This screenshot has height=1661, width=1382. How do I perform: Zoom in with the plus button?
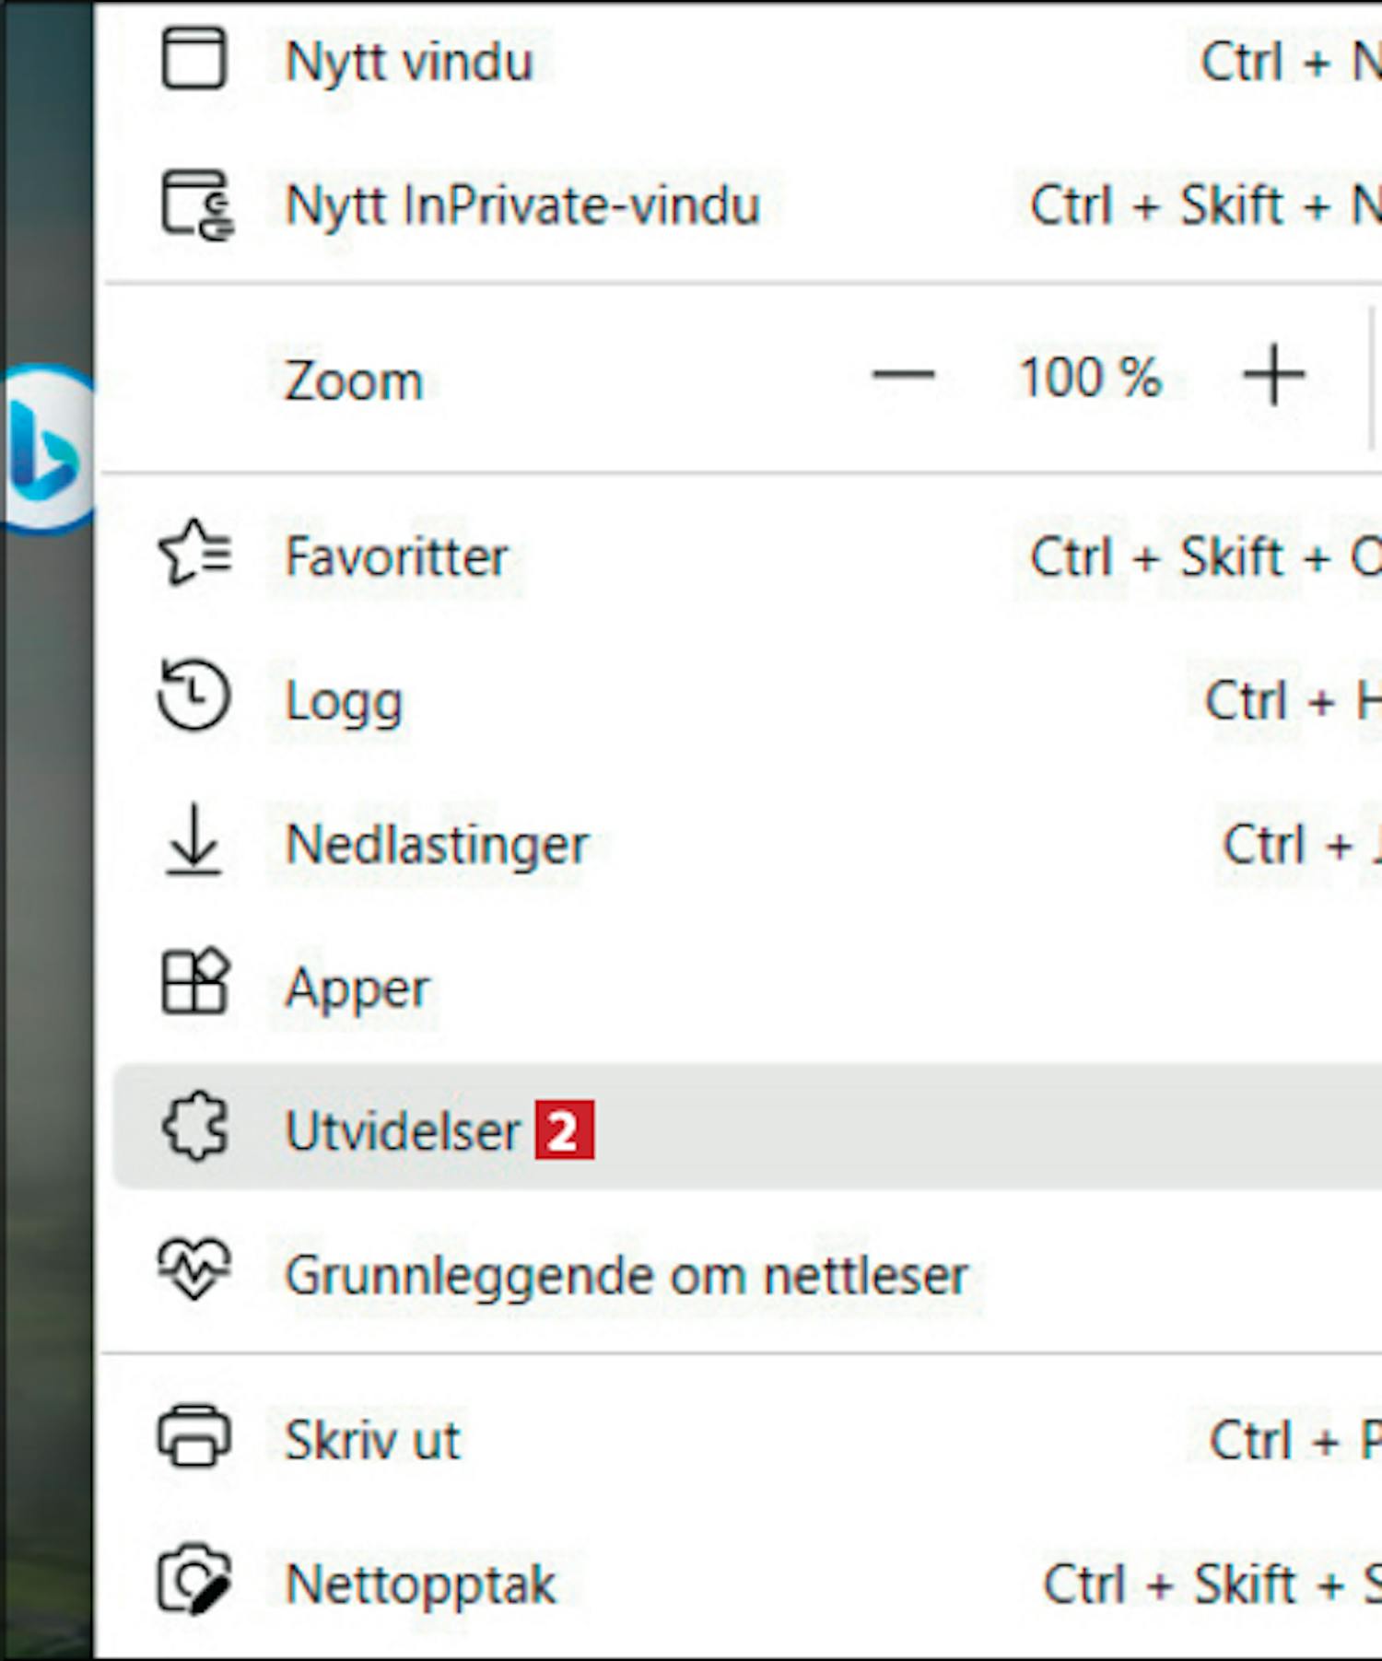point(1273,375)
